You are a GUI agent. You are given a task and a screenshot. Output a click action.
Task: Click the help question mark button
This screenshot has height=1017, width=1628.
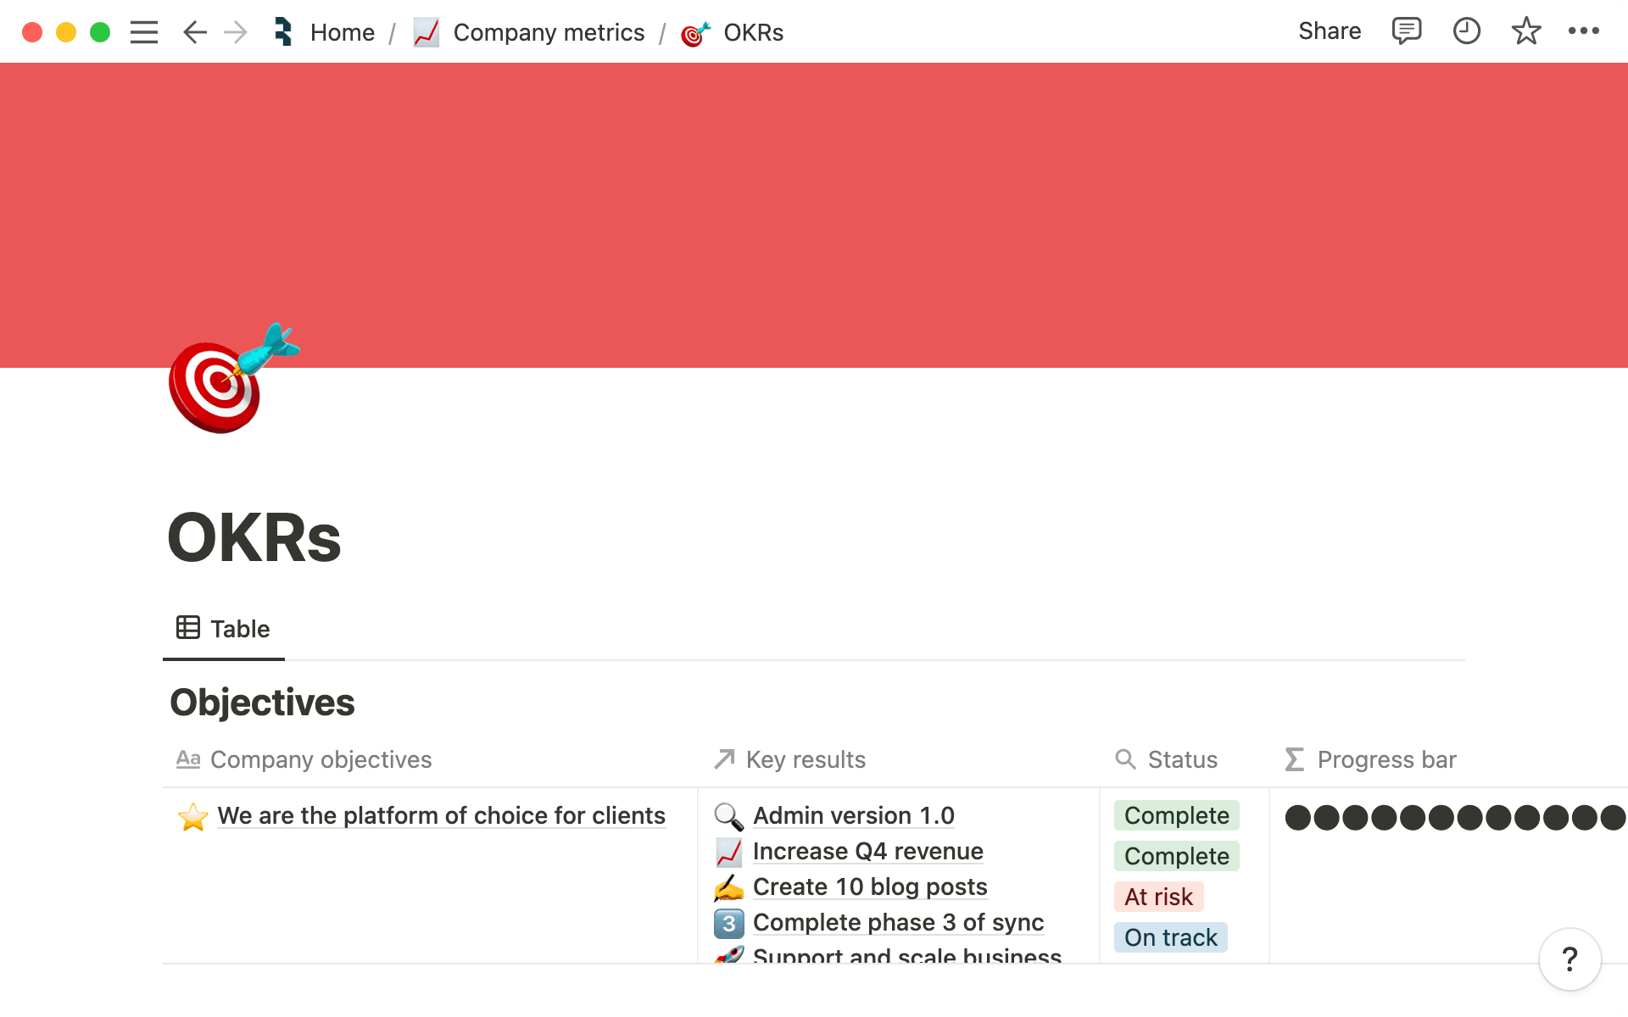1569,959
